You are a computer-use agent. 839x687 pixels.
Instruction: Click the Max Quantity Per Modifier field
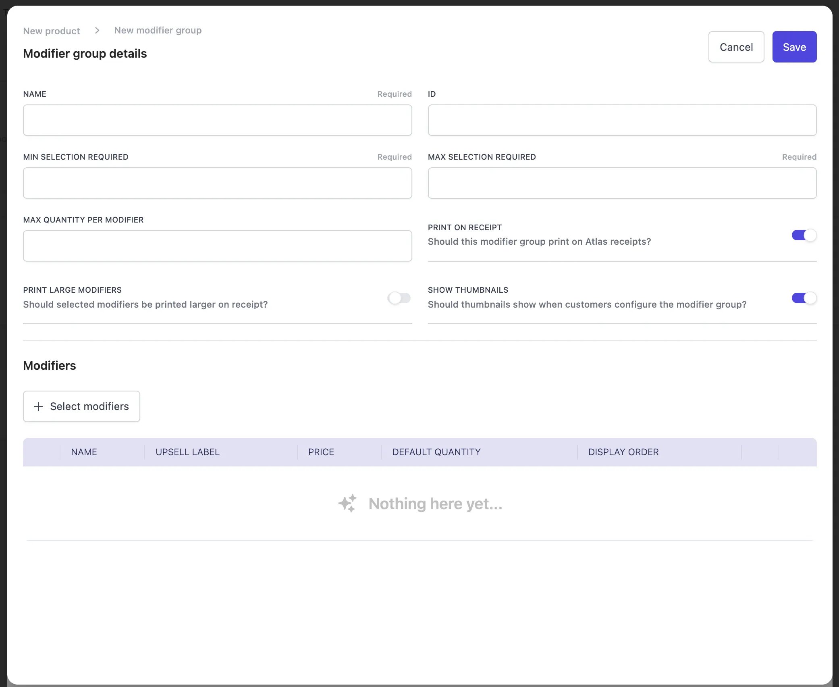pos(218,246)
